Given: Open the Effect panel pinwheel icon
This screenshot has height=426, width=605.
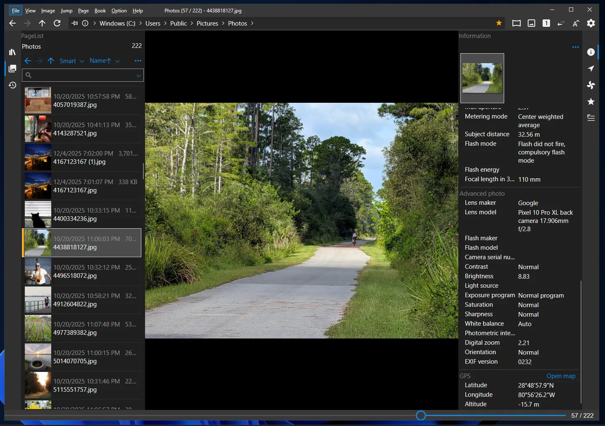Looking at the screenshot, I should (591, 85).
